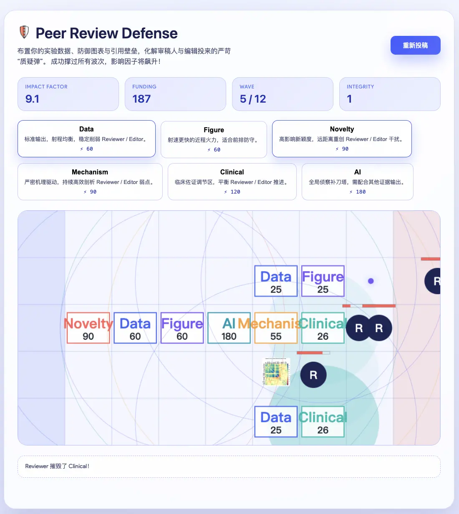This screenshot has height=514, width=459.
Task: Select the Data tower card
Action: pyautogui.click(x=86, y=139)
